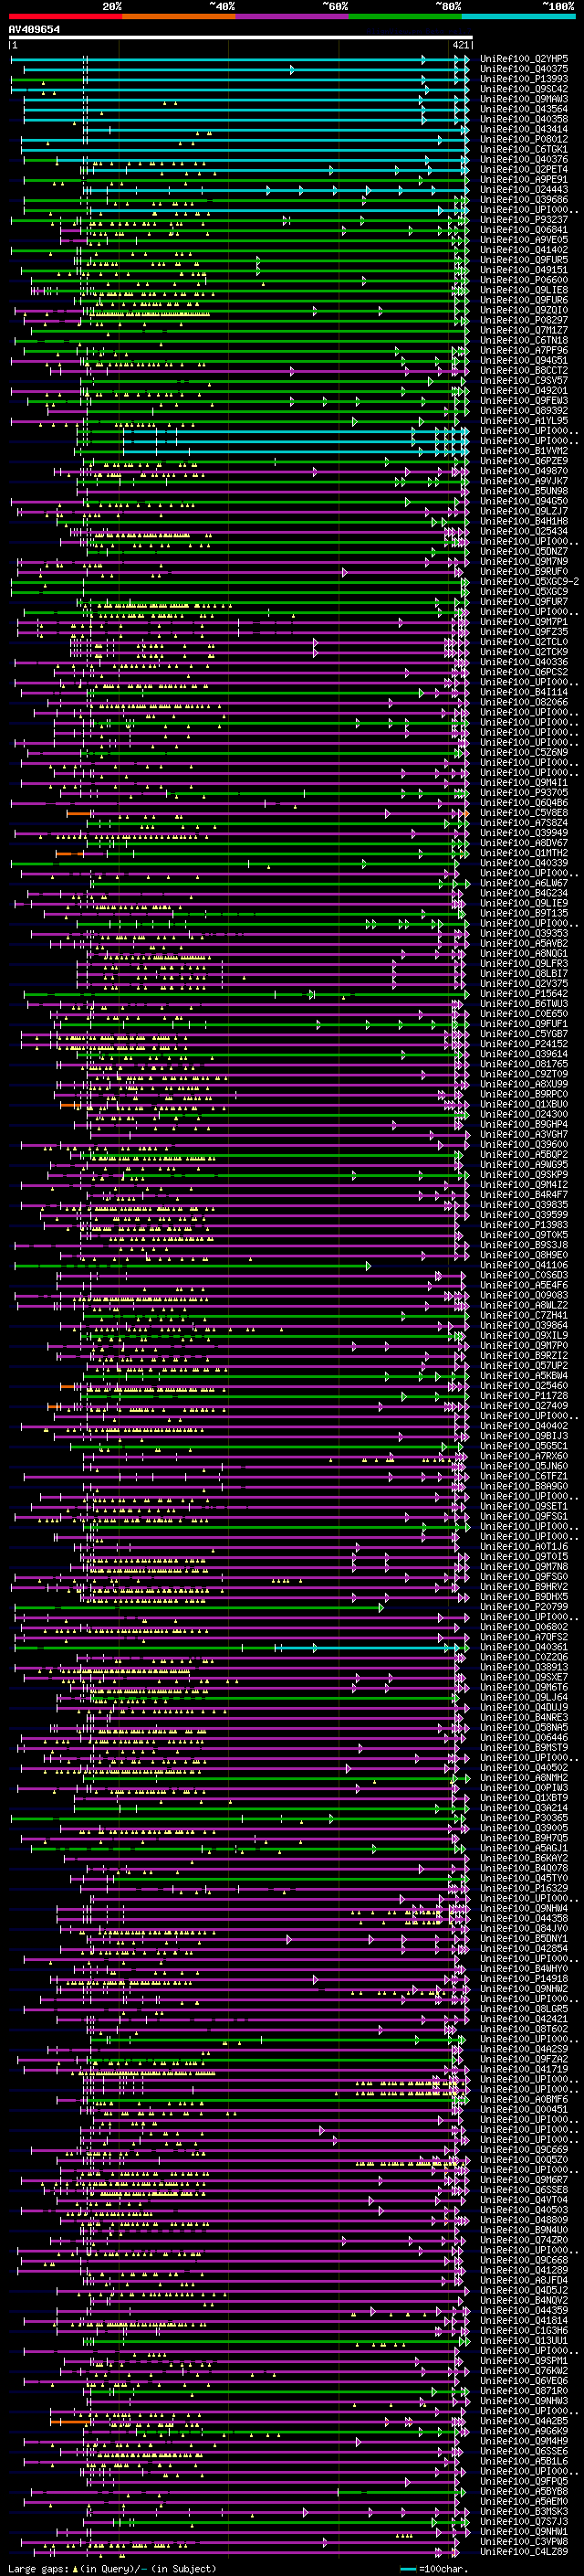584x2576 pixels.
Task: Select the UniRef100_O49201 label
Action: 523,390
